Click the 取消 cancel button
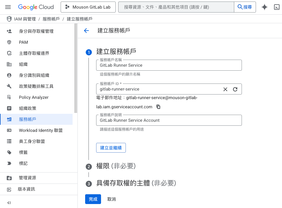This screenshot has height=208, width=282. click(111, 199)
